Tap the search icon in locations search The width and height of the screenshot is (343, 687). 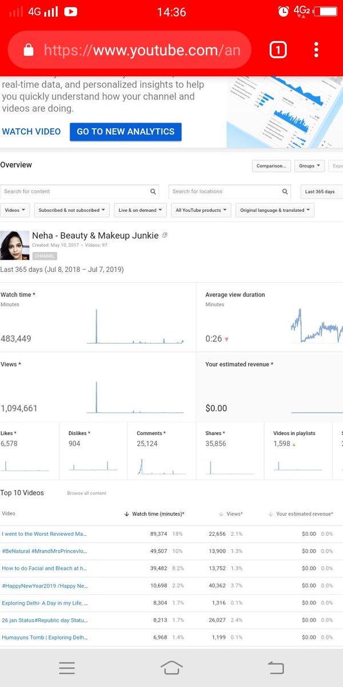[x=285, y=192]
